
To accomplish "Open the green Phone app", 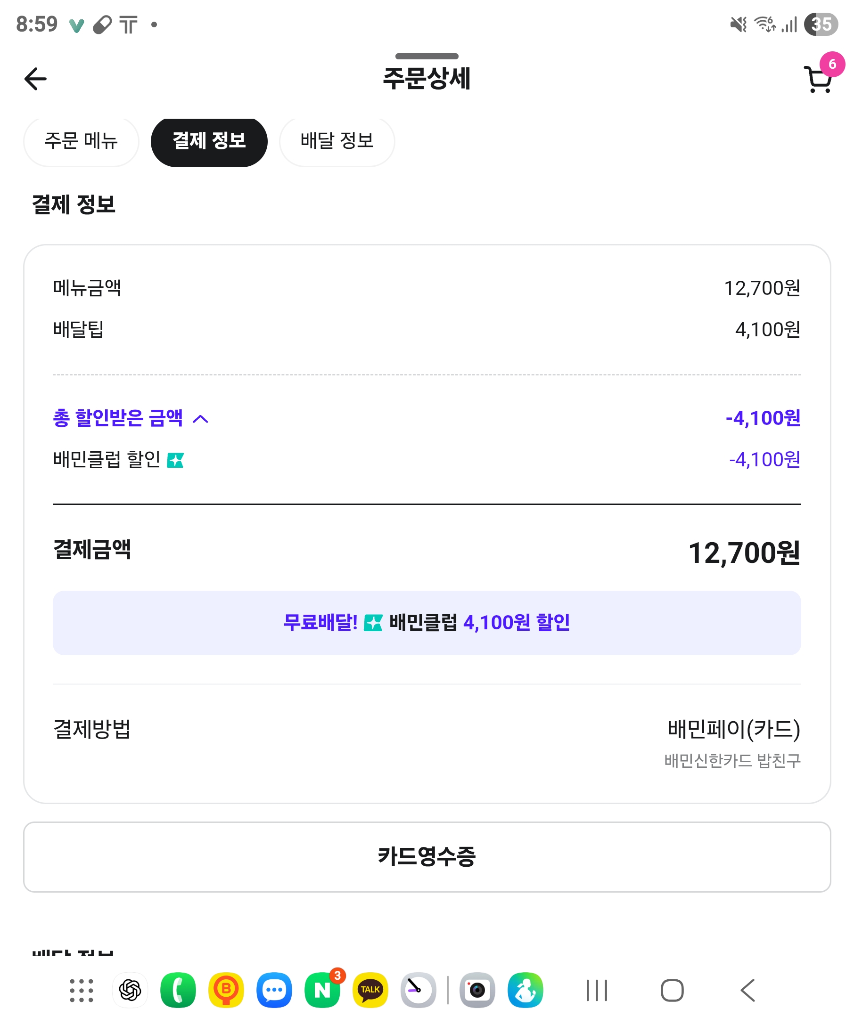I will pyautogui.click(x=178, y=991).
